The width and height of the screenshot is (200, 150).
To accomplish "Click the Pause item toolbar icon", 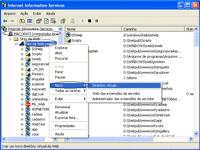I will click(97, 21).
